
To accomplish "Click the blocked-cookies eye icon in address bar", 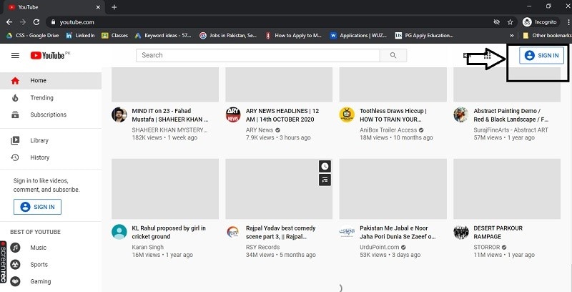I will point(496,22).
